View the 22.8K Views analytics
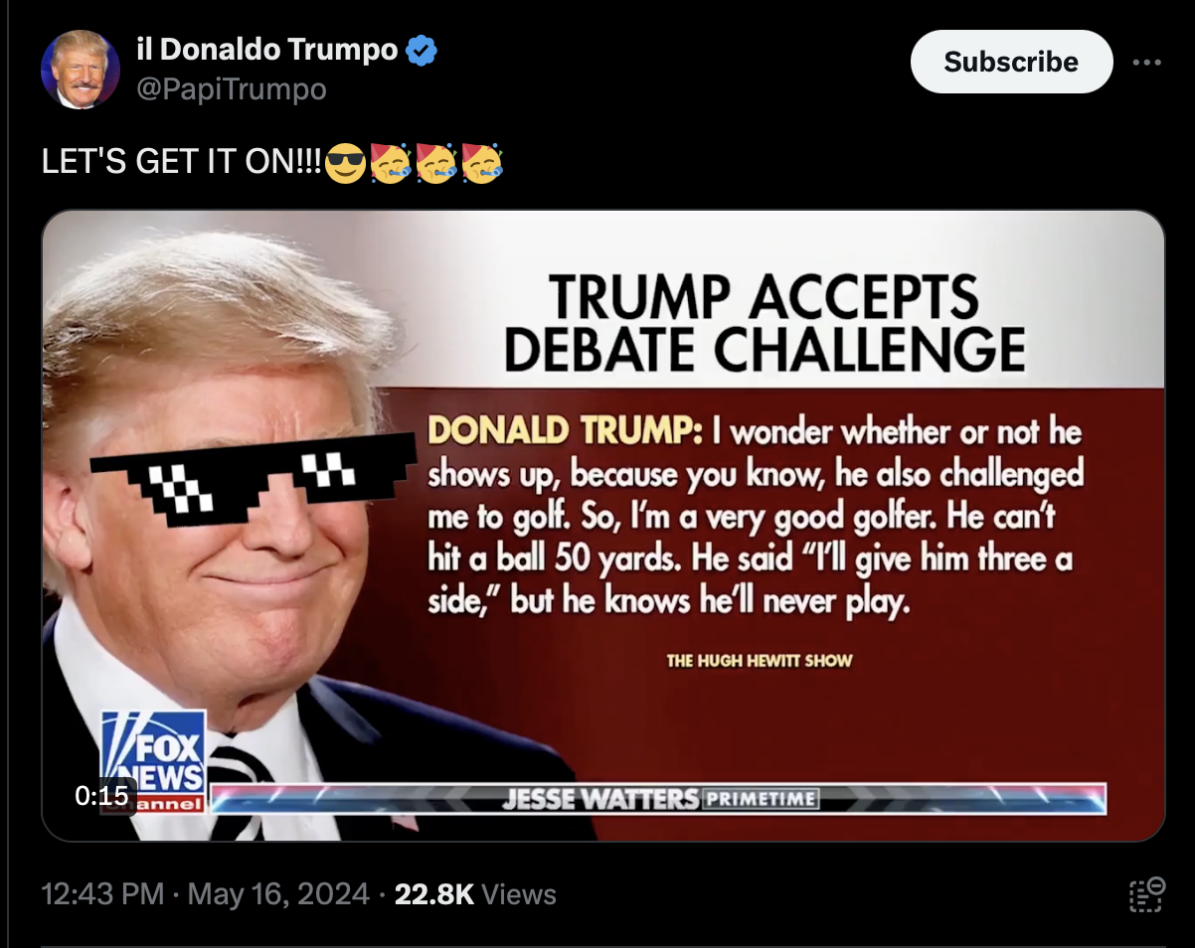Screen dimensions: 1195x948 pos(475,894)
